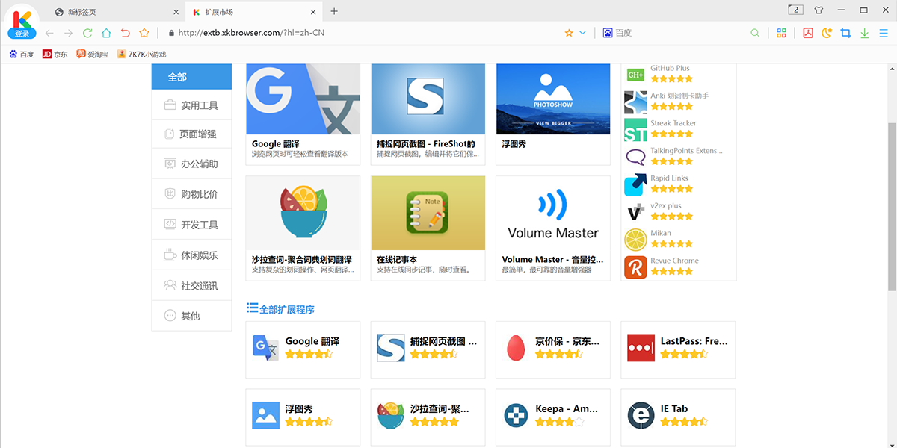Select the 购物比价 category
The image size is (897, 448).
click(191, 194)
